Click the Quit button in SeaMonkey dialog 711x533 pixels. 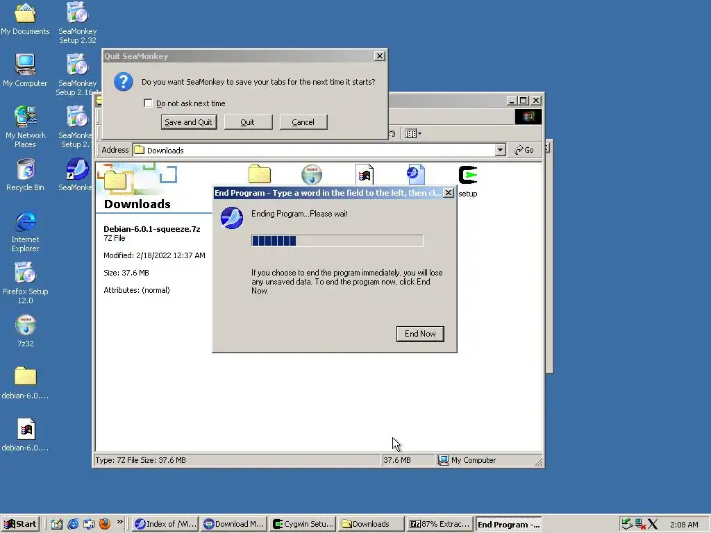point(248,122)
